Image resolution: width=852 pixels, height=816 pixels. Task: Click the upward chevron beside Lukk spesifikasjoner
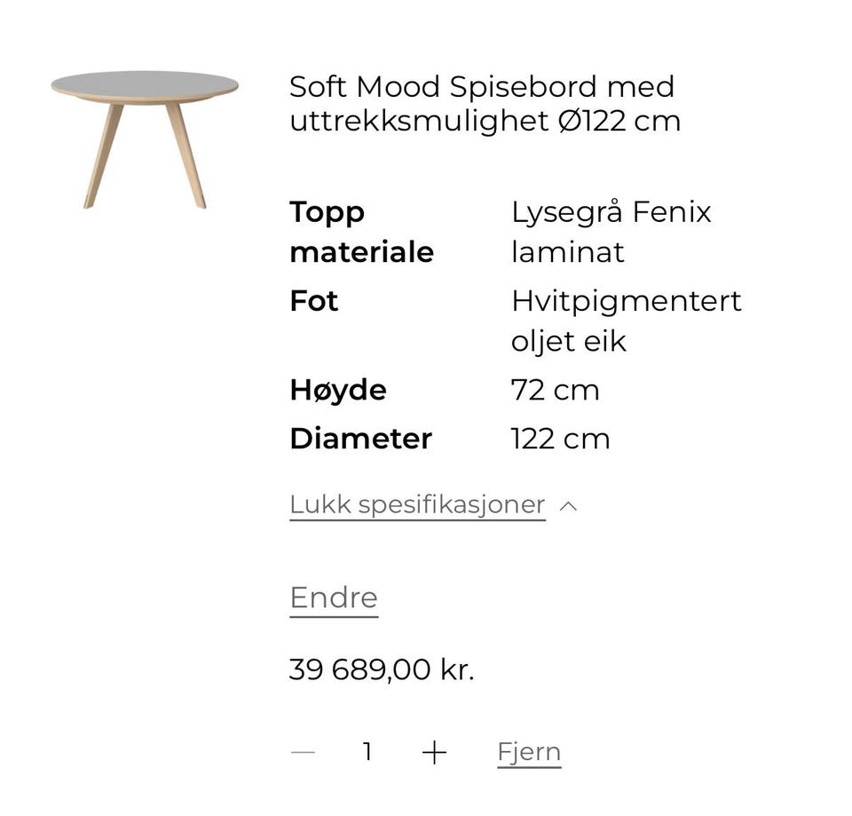[x=568, y=506]
